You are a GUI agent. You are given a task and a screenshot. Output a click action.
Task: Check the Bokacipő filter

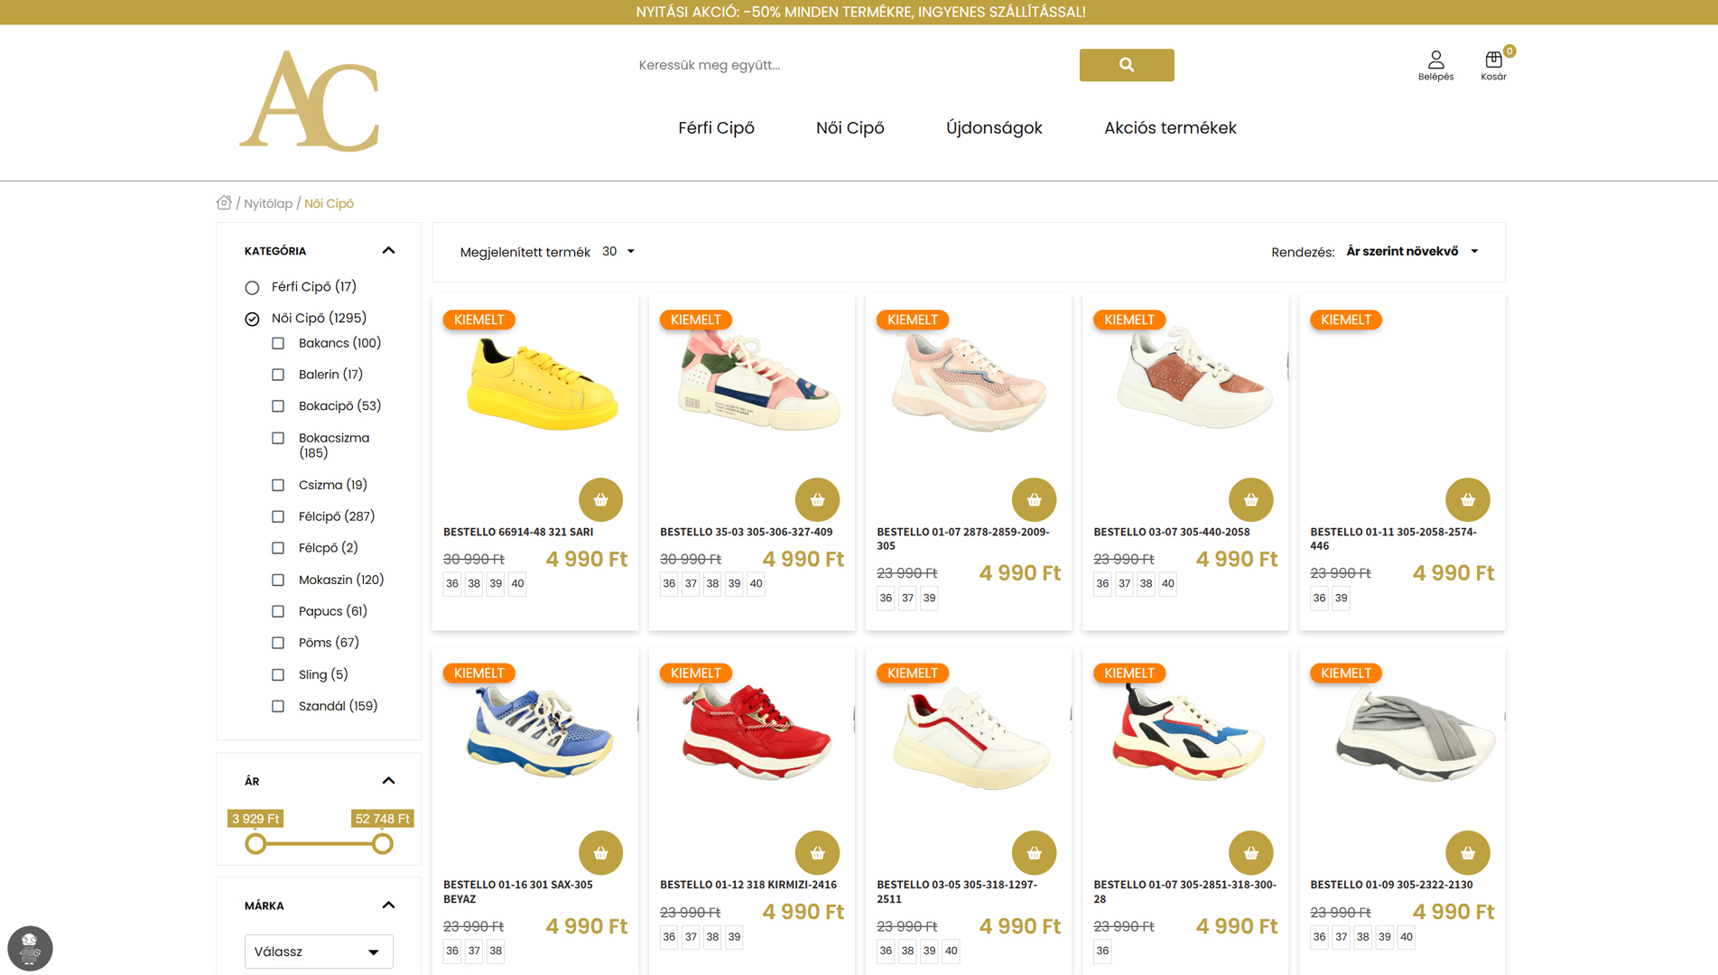coord(278,406)
